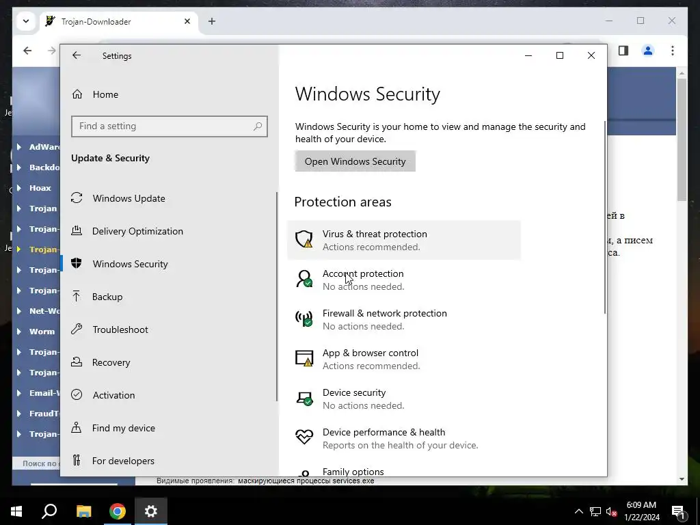Click Open Windows Security button
This screenshot has height=525, width=700.
[355, 161]
